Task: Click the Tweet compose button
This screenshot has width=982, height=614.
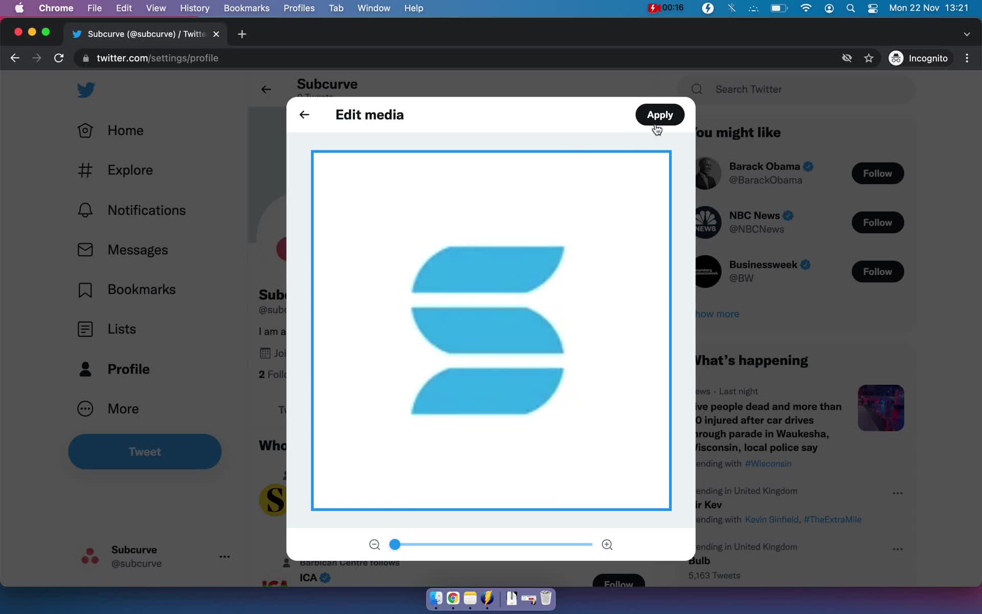Action: point(145,451)
